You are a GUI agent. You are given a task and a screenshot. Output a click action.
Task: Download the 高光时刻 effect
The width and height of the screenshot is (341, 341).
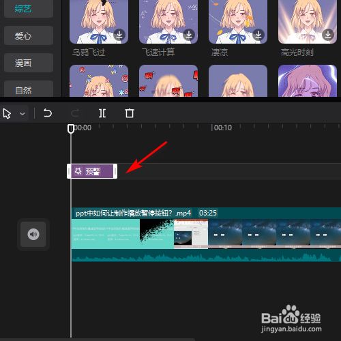(x=328, y=35)
